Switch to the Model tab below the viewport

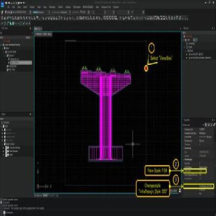(x=45, y=195)
